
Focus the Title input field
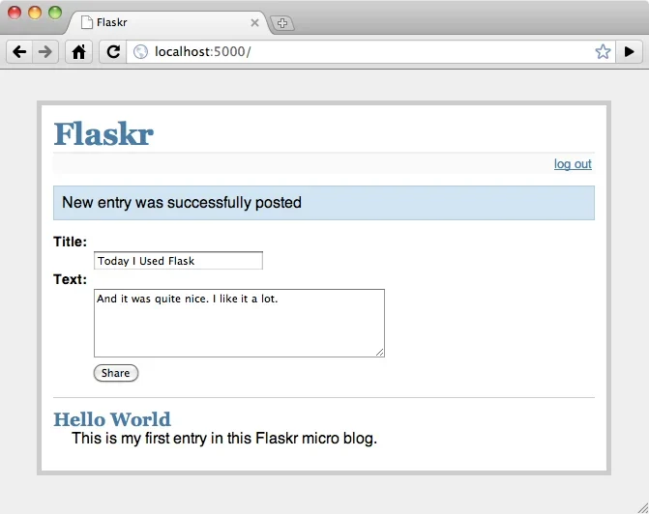[x=178, y=261]
